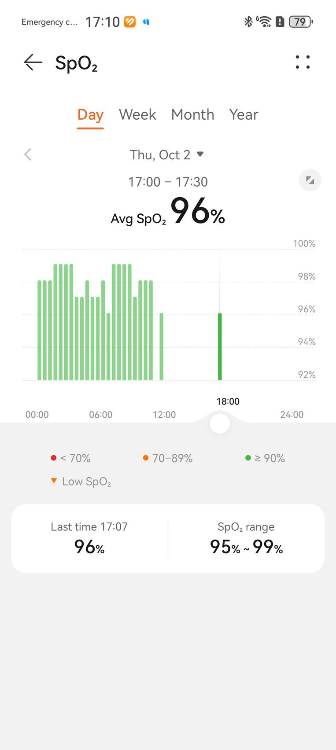The image size is (336, 750).
Task: Tap the orange app notification icon
Action: [x=130, y=22]
